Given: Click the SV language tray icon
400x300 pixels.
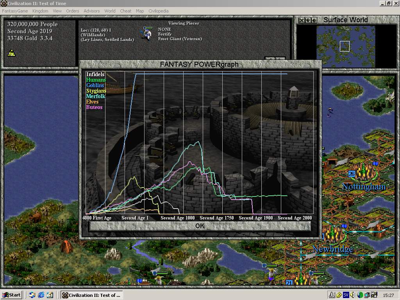Looking at the screenshot, I should [346, 295].
